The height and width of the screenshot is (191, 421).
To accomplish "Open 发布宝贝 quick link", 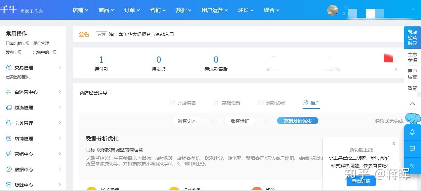I will point(14,52).
